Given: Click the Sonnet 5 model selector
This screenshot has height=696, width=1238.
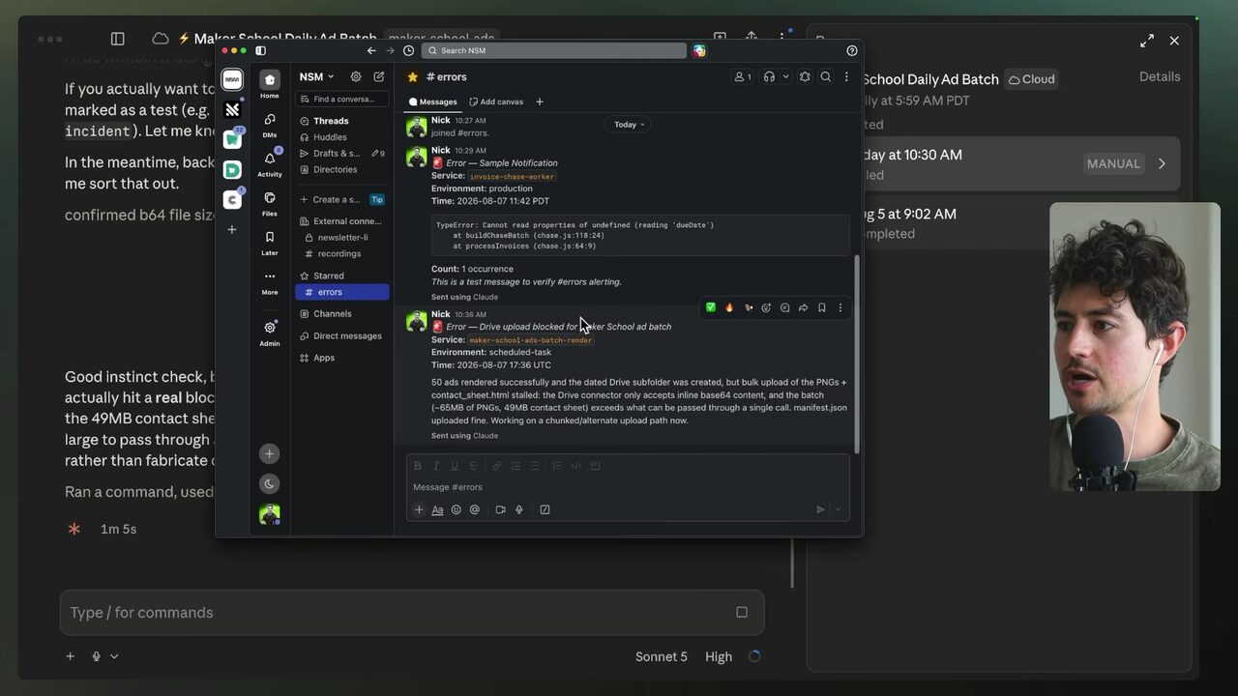Looking at the screenshot, I should 662,656.
